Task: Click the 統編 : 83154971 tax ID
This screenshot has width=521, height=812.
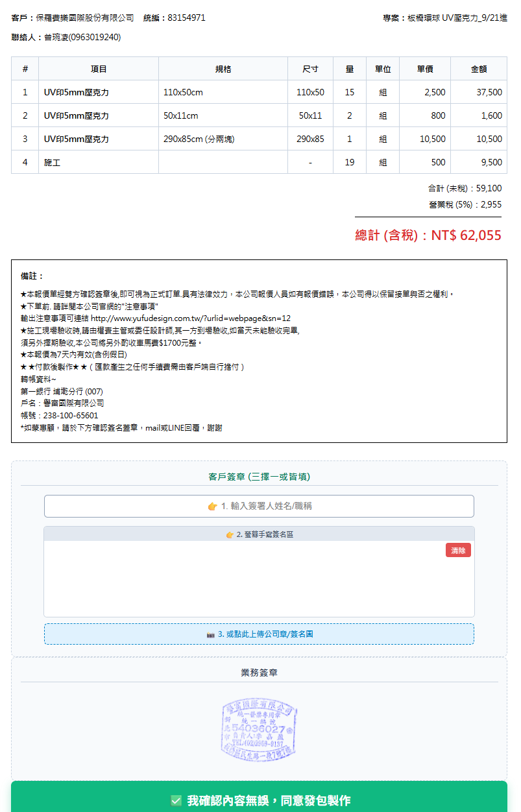Action: coord(174,18)
